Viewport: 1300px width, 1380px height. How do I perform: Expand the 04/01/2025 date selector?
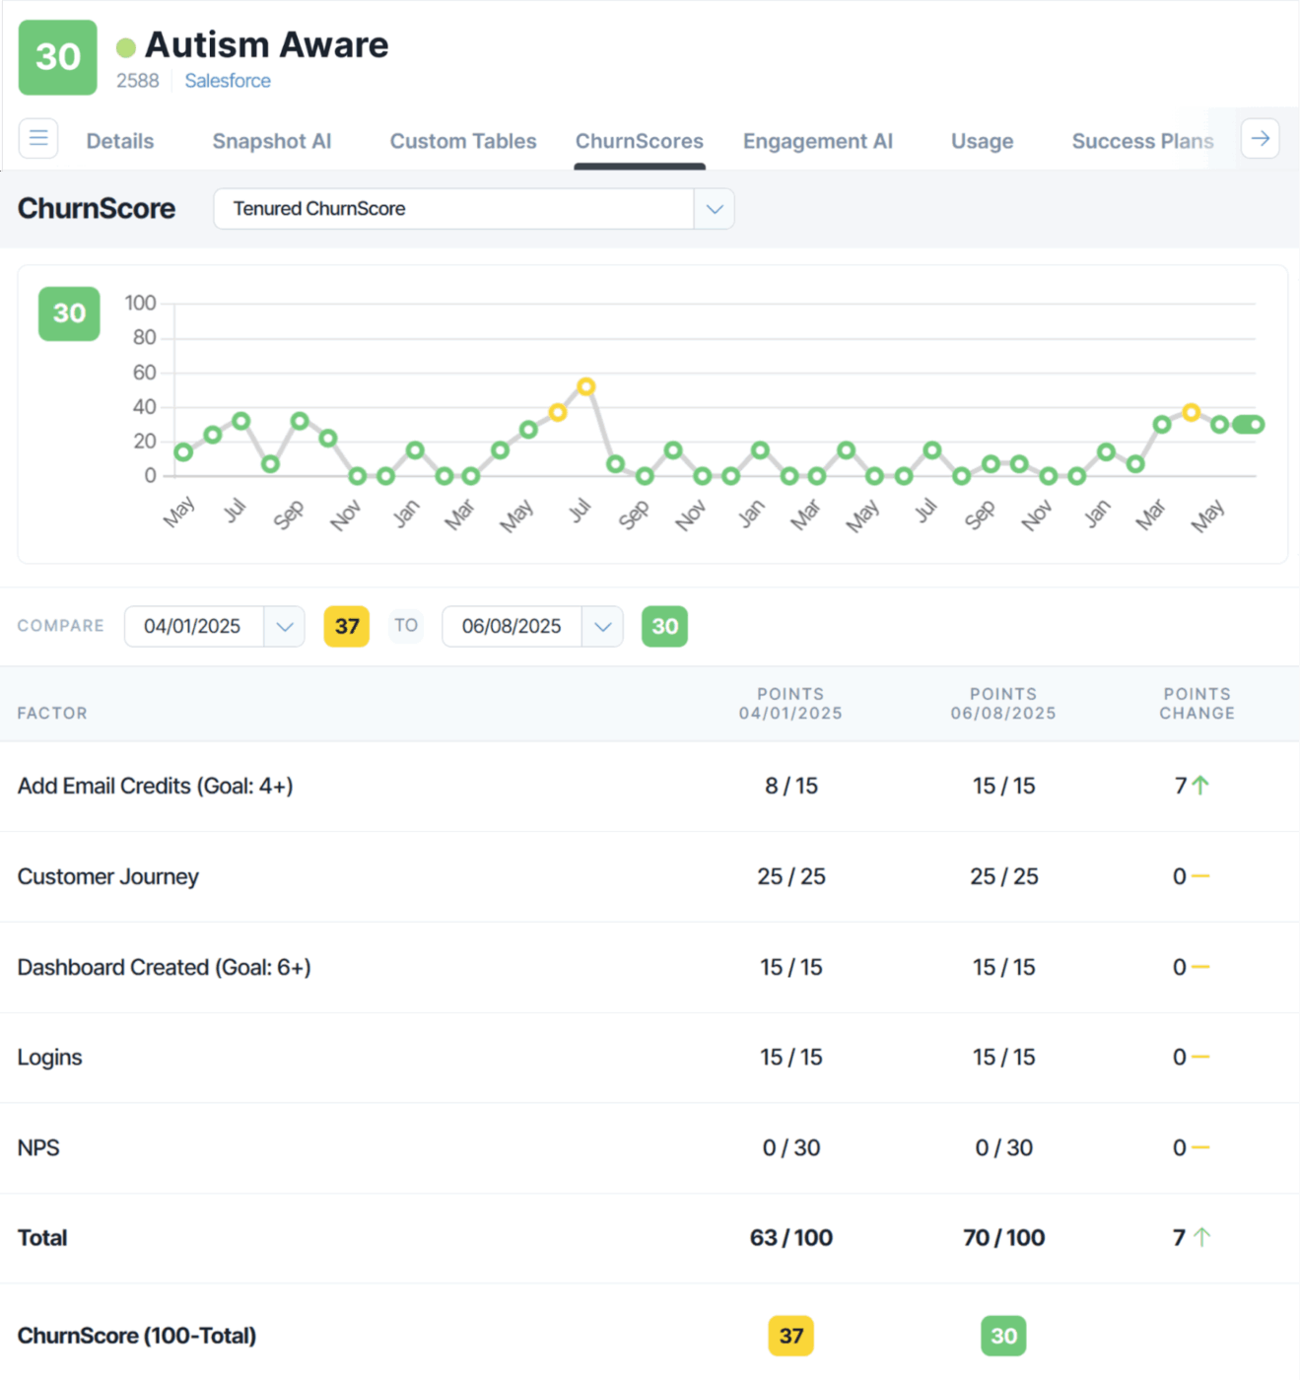point(285,626)
